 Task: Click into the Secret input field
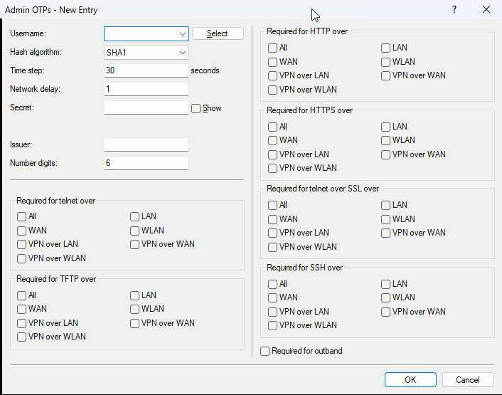[146, 107]
